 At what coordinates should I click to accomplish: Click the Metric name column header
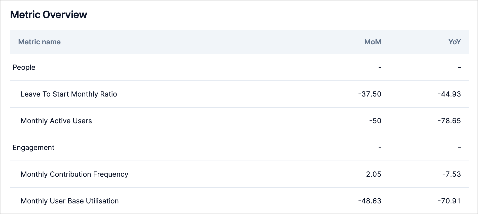point(39,42)
